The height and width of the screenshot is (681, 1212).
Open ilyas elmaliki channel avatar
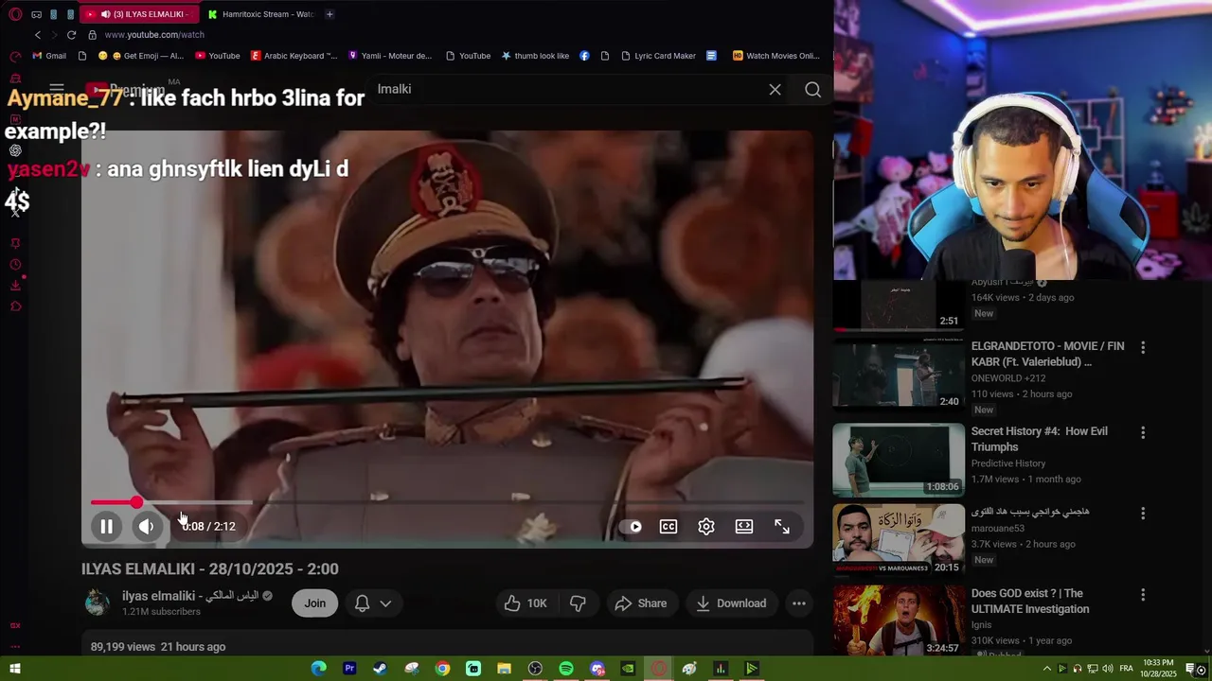[x=97, y=602]
